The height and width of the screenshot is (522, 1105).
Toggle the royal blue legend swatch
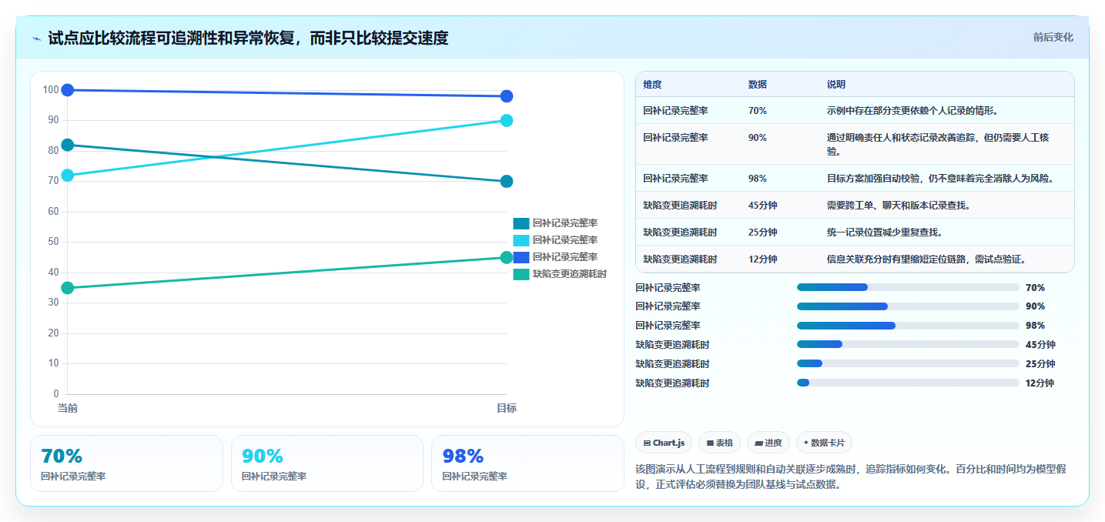[x=521, y=257]
